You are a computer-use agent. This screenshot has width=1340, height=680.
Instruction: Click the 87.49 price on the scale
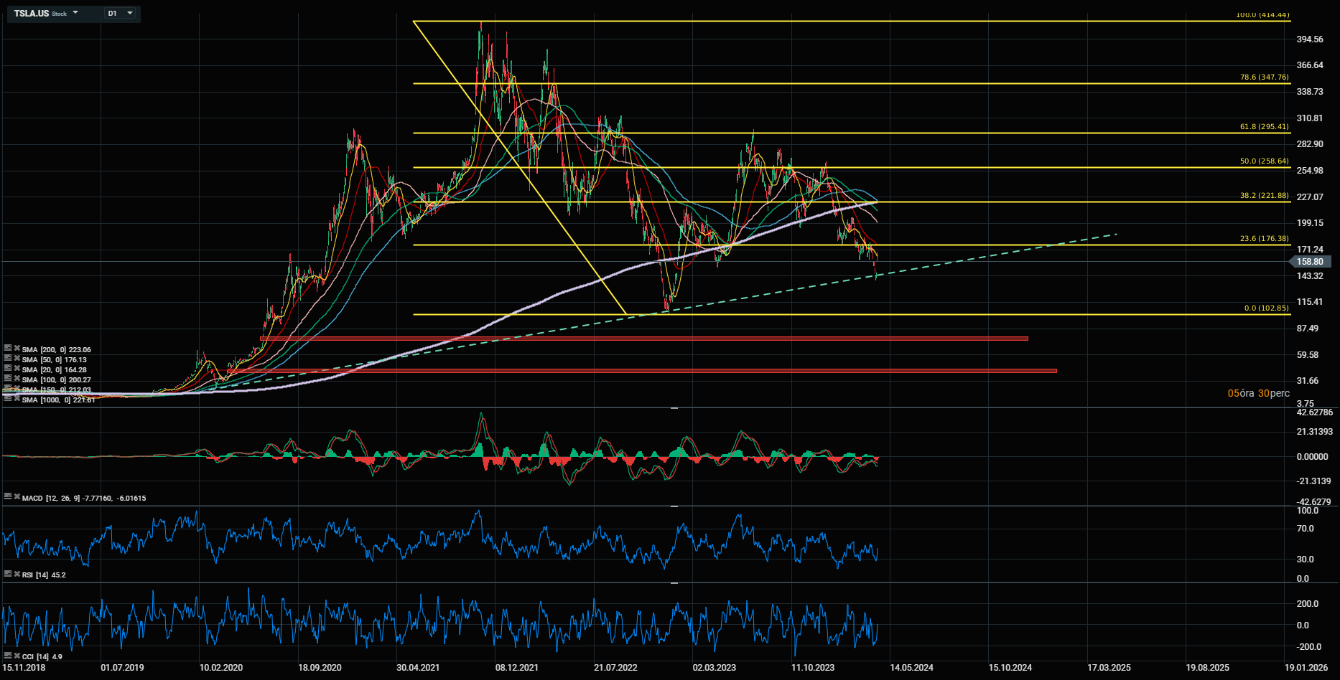(1308, 329)
